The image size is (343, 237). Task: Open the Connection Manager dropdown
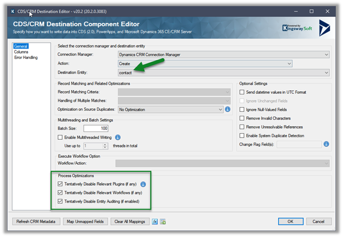point(223,54)
